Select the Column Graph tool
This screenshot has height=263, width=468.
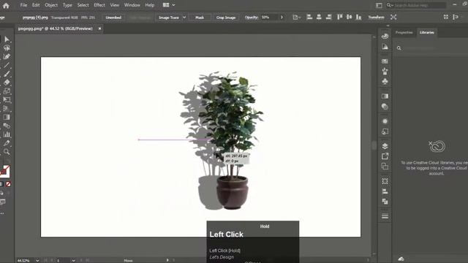point(7,134)
